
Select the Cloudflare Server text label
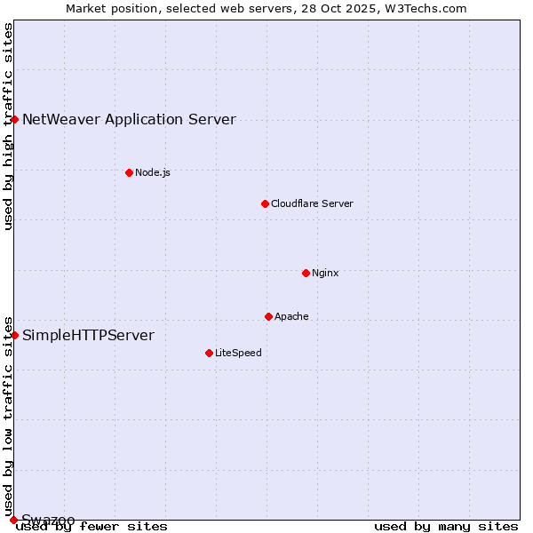tap(312, 203)
